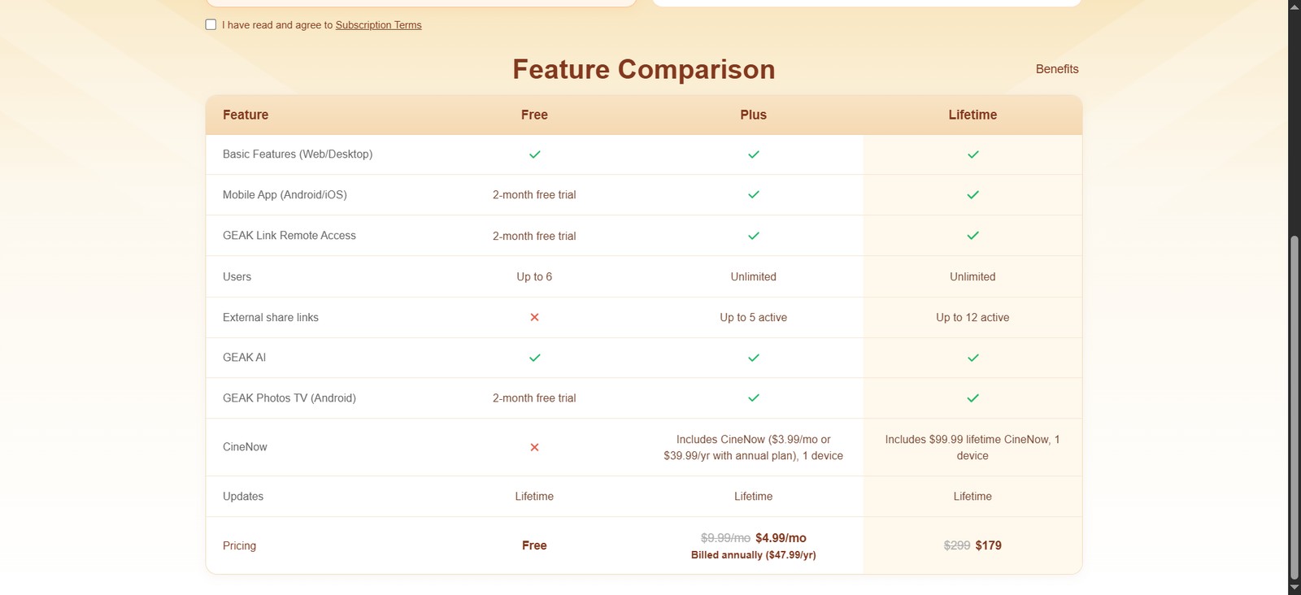Click the GEAK Photos TV checkmark under Lifetime
The height and width of the screenshot is (595, 1301).
pos(972,398)
